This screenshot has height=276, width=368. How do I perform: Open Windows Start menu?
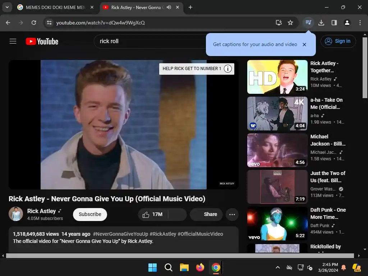pyautogui.click(x=152, y=267)
